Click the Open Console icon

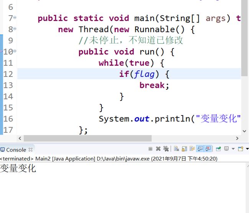(241, 149)
